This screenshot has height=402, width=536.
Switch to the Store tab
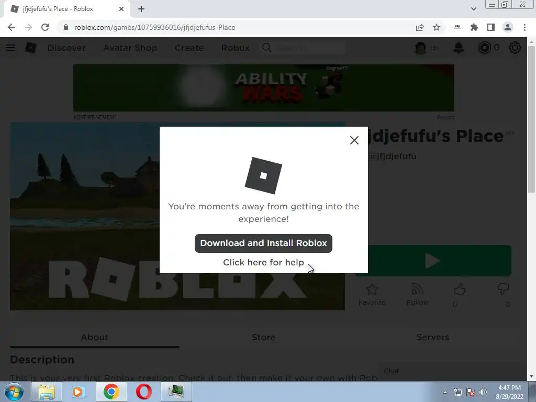tap(263, 337)
